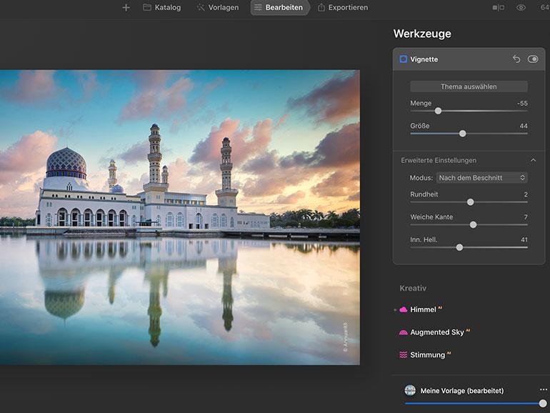550x413 pixels.
Task: Click the Vignette tool icon
Action: 404,59
